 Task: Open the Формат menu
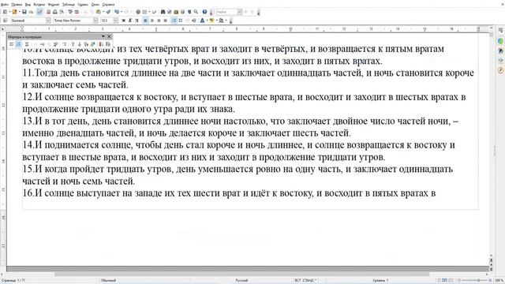click(54, 5)
